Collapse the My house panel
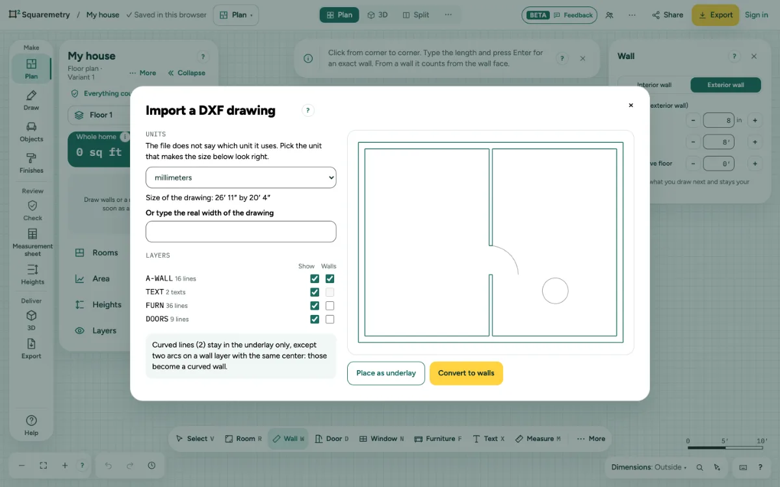 [x=187, y=73]
